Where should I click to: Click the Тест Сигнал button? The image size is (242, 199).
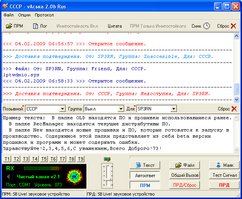click(224, 175)
